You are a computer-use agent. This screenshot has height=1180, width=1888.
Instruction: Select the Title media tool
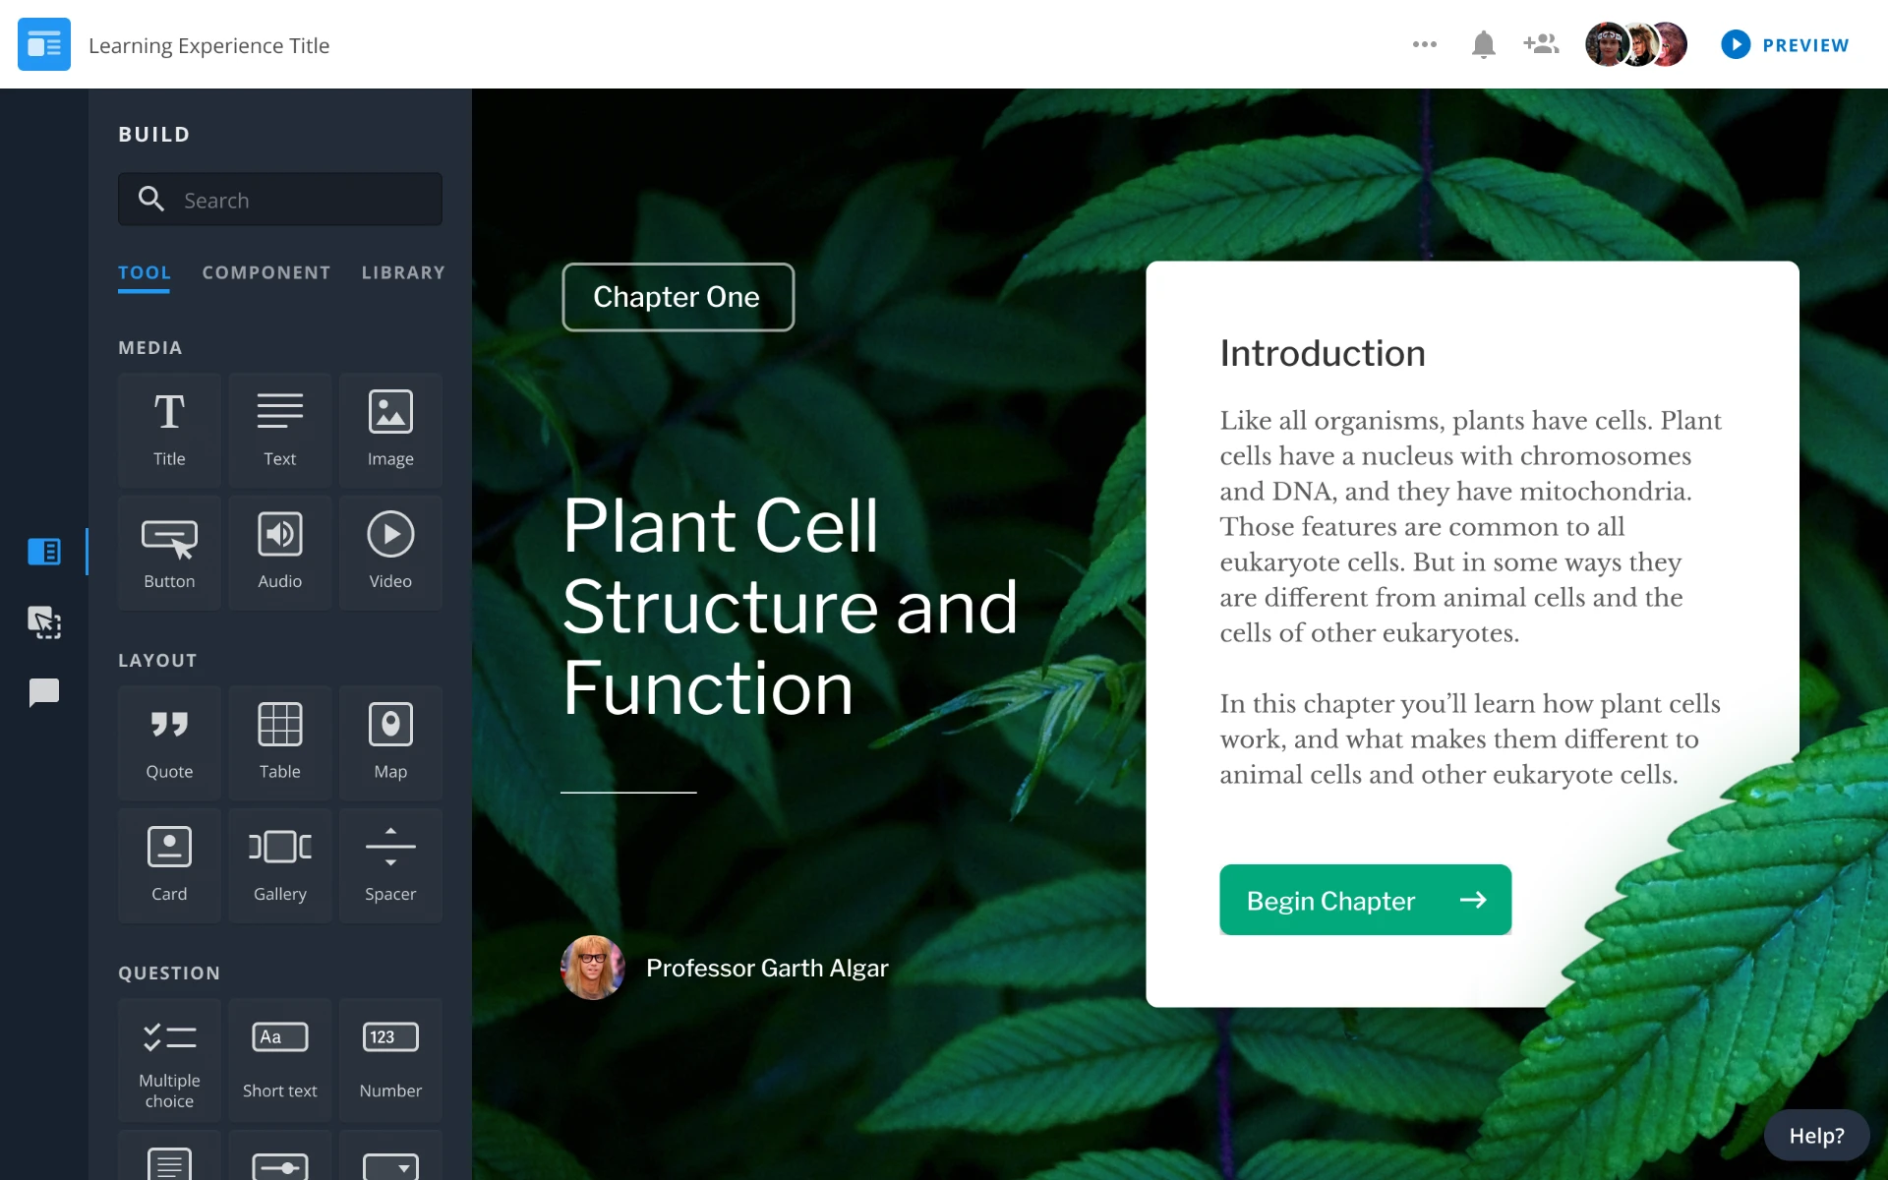point(169,430)
